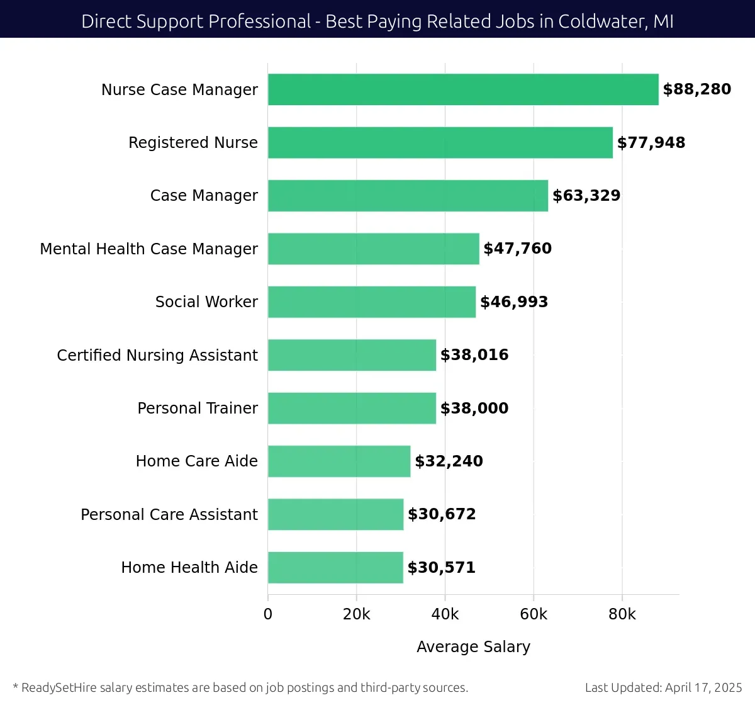The height and width of the screenshot is (705, 755).
Task: Select the 'Case Manager' axis label
Action: [204, 196]
